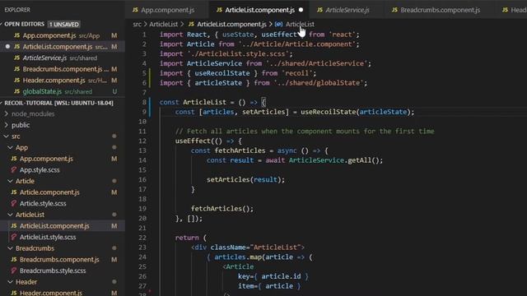The image size is (527, 296).
Task: Open globalState.js in Open Editors
Action: pyautogui.click(x=63, y=91)
